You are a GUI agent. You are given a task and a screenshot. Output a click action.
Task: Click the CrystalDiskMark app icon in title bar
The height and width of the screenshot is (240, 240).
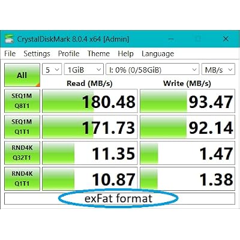tap(9, 39)
